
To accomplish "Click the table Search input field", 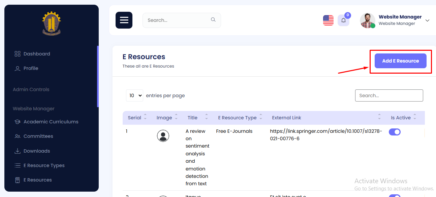I will [x=389, y=95].
